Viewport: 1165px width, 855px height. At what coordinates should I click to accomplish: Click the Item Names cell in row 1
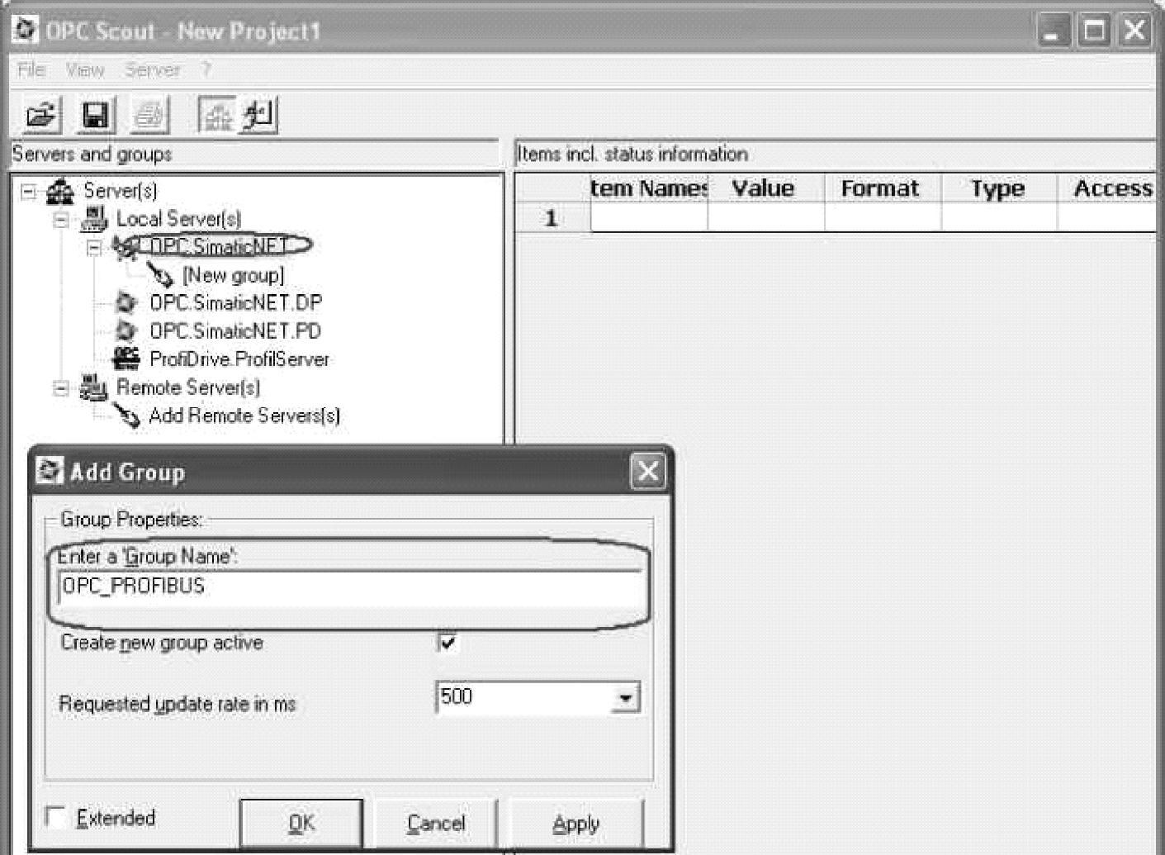pos(649,218)
